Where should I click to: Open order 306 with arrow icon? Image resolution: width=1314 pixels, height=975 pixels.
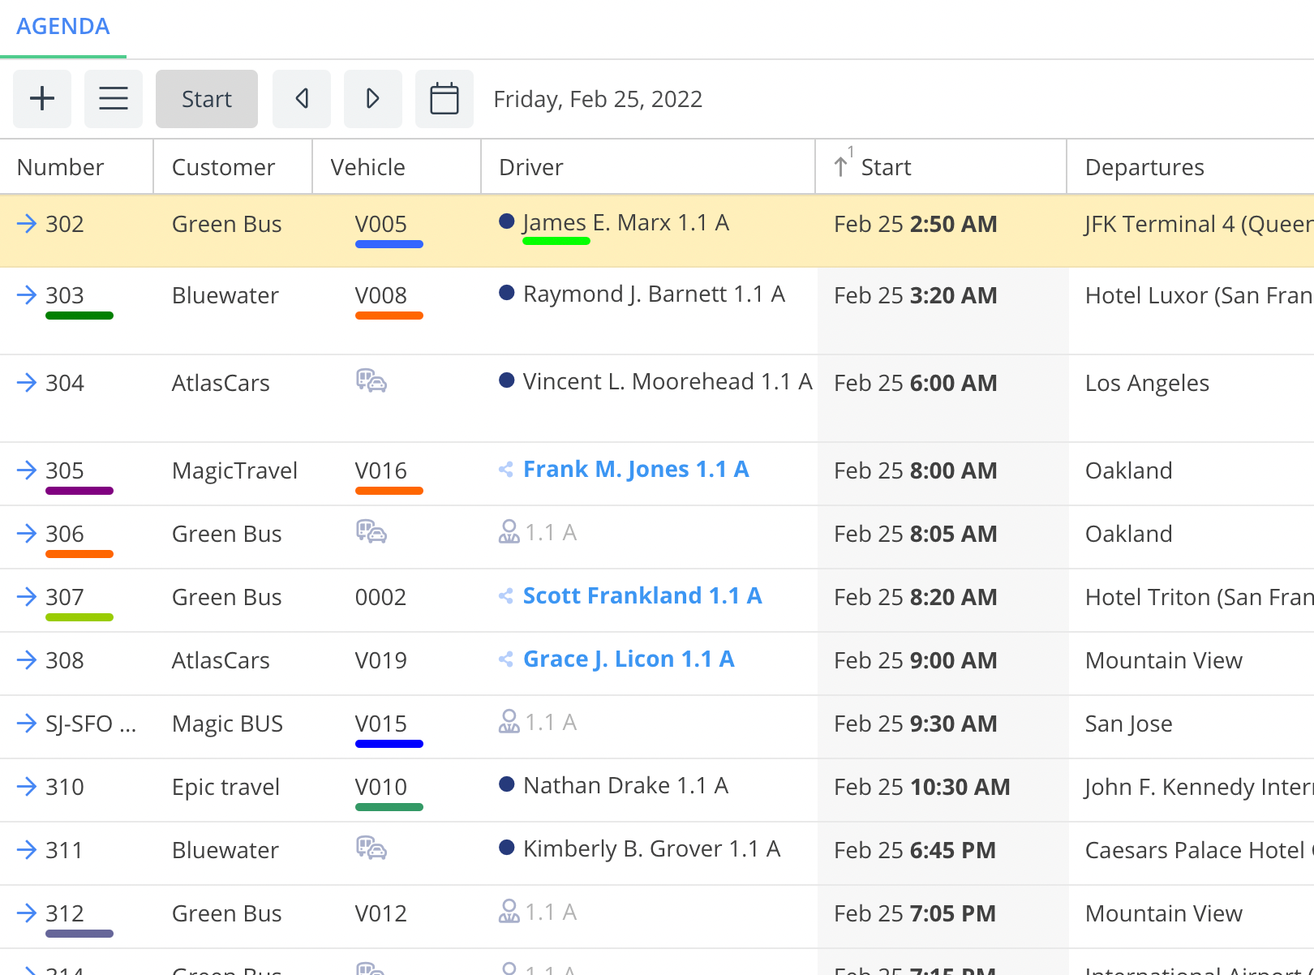(x=27, y=534)
